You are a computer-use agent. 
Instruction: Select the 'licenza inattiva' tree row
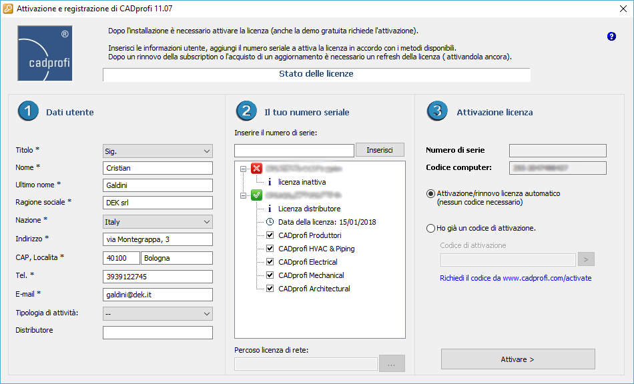click(302, 182)
